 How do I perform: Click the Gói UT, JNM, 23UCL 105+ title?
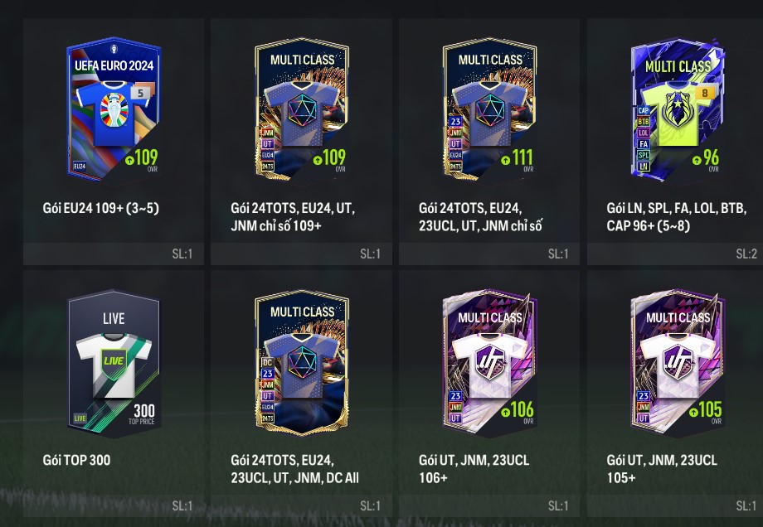(x=662, y=469)
